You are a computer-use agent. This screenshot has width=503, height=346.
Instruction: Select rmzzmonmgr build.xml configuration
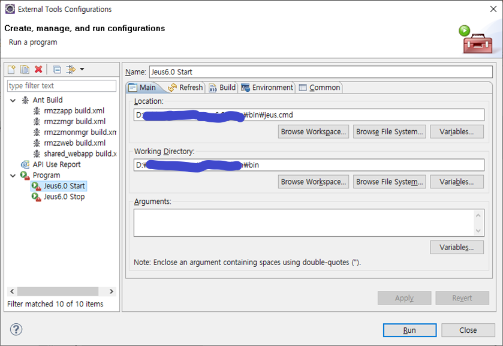(x=80, y=133)
